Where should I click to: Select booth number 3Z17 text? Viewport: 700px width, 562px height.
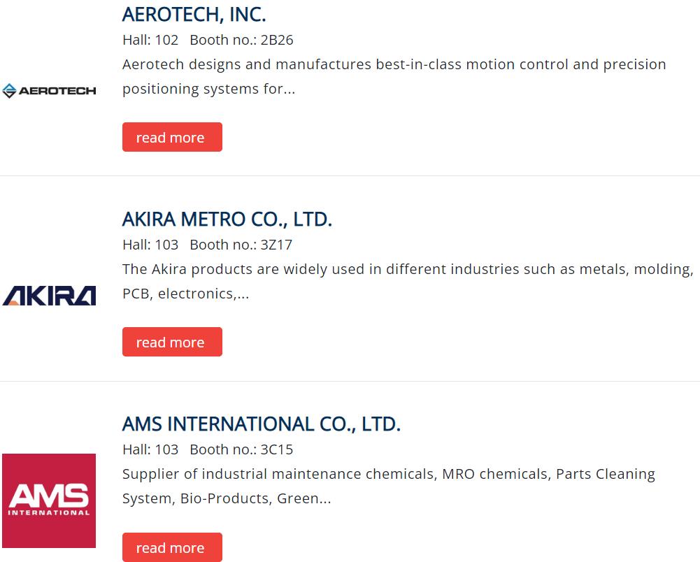click(x=276, y=245)
